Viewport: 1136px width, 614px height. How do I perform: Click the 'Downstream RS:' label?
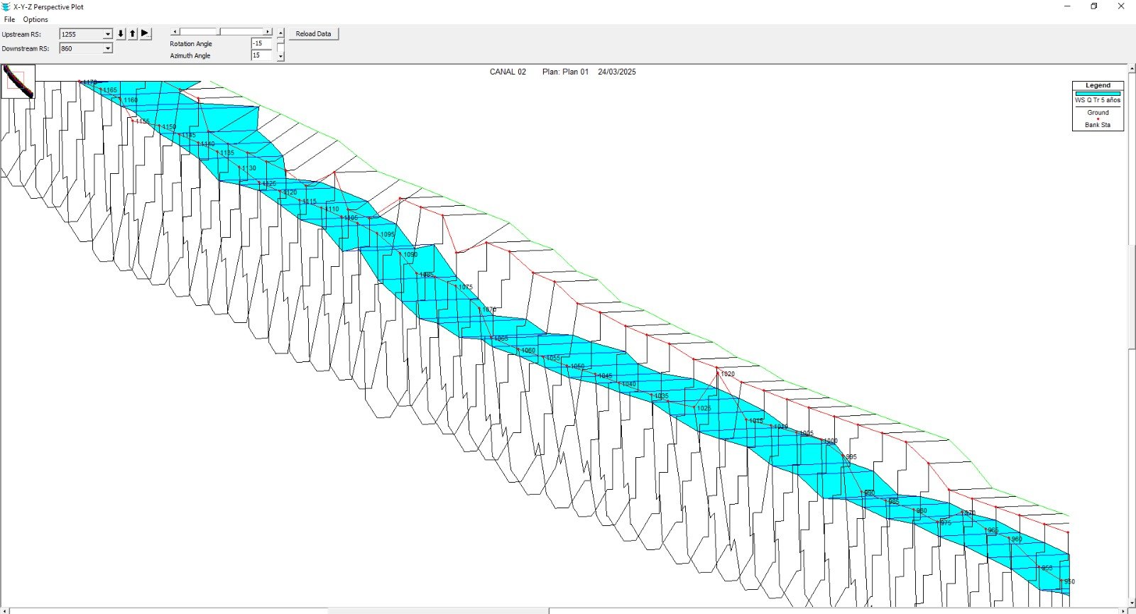26,48
